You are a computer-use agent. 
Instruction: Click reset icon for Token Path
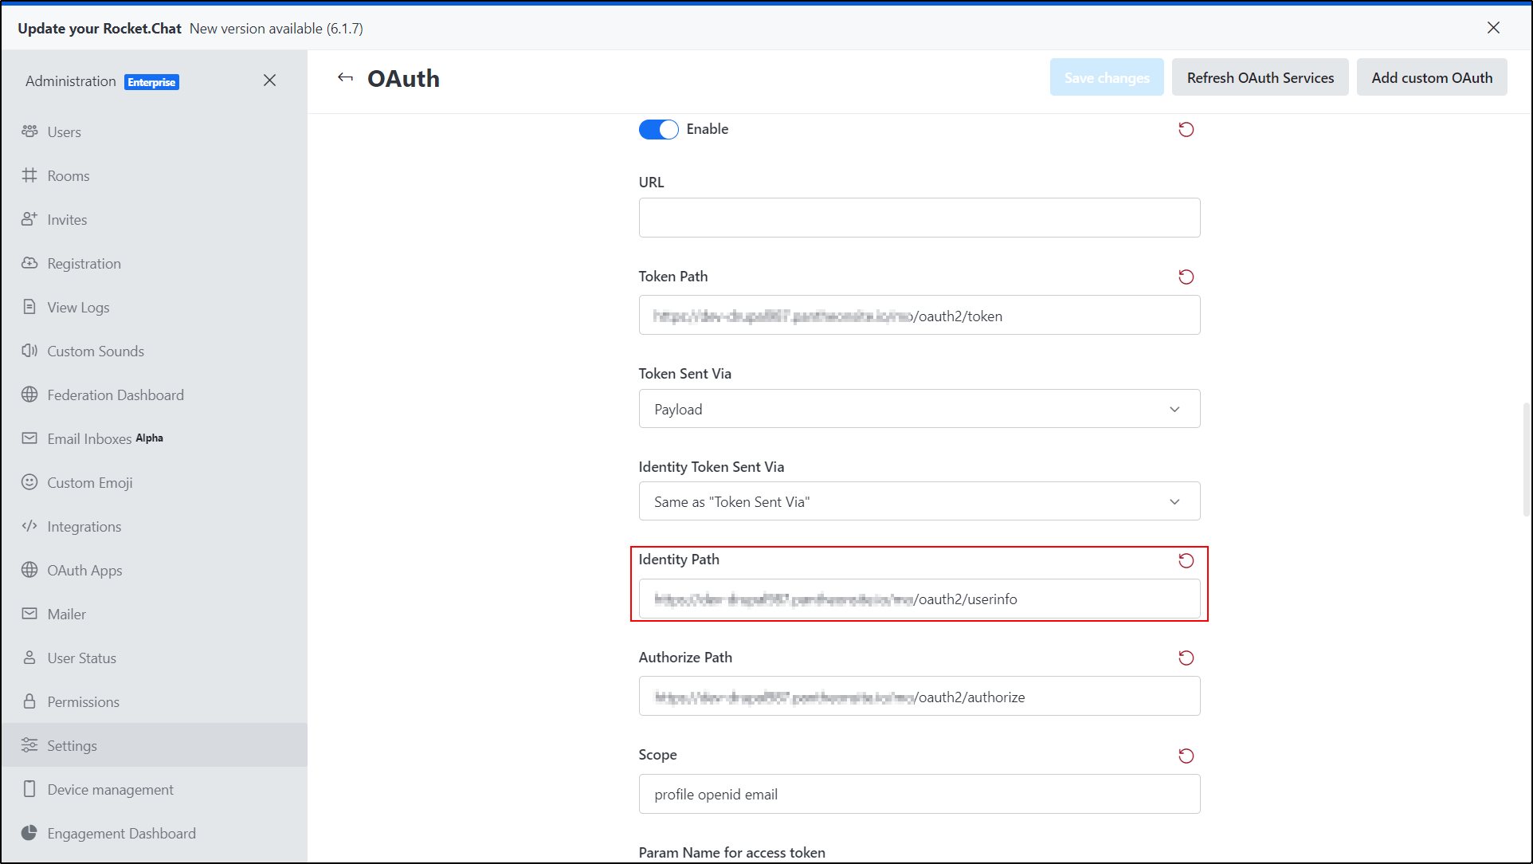tap(1186, 277)
